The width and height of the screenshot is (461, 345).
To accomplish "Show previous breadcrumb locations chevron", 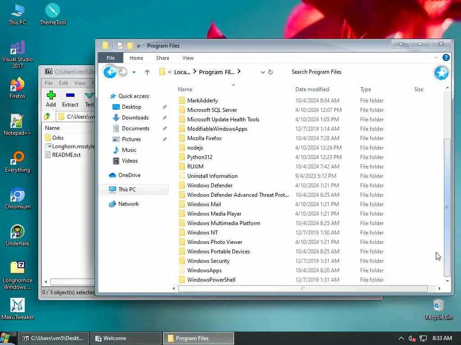I will coord(170,72).
